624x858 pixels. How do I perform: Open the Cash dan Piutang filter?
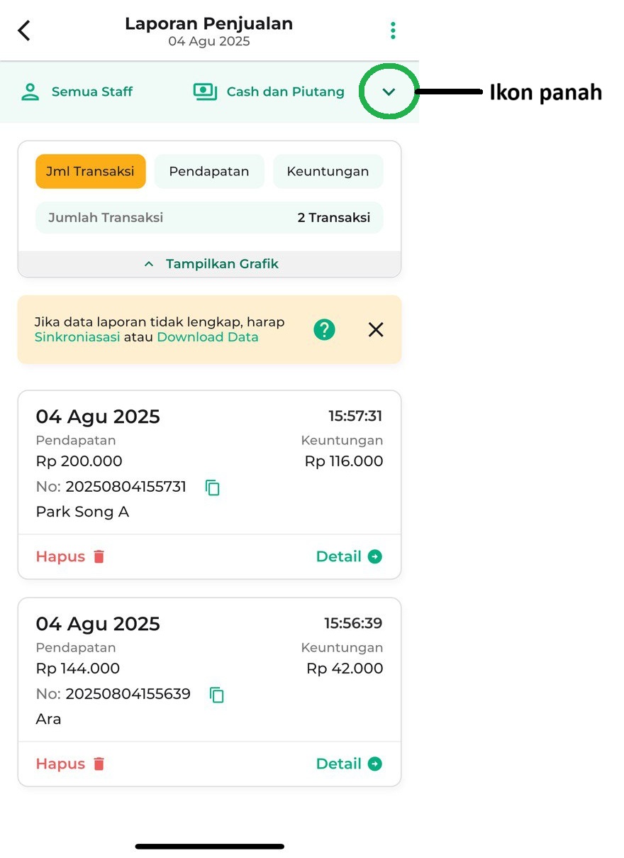coord(269,92)
